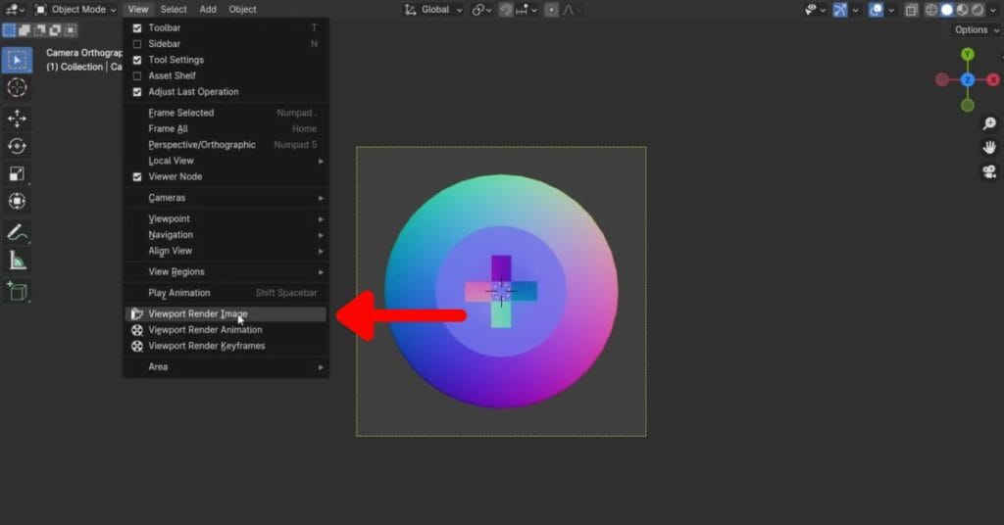Uncheck the Toolbar checkbox
1004x525 pixels.
pyautogui.click(x=137, y=28)
